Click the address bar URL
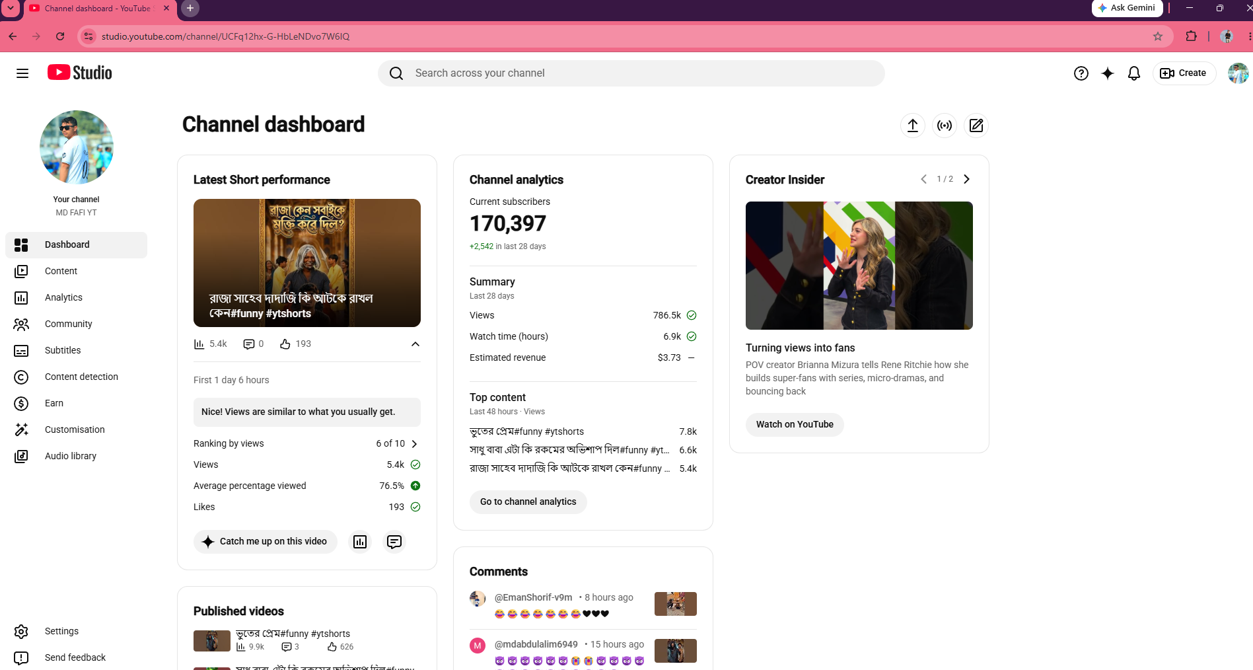Image resolution: width=1253 pixels, height=670 pixels. [x=226, y=36]
